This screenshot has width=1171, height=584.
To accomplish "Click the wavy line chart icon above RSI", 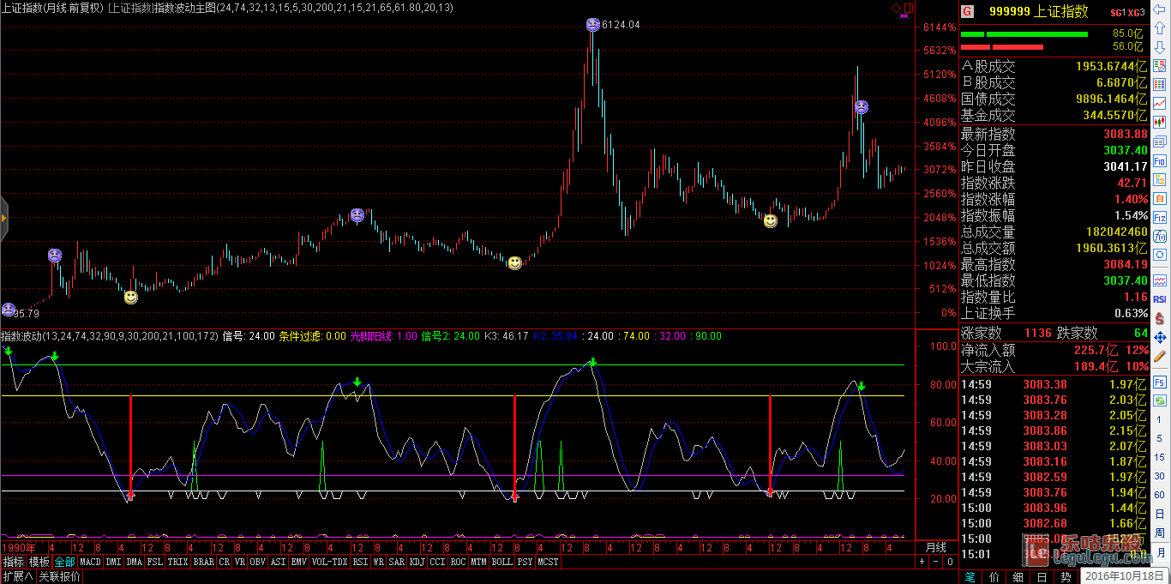I will click(x=1160, y=280).
